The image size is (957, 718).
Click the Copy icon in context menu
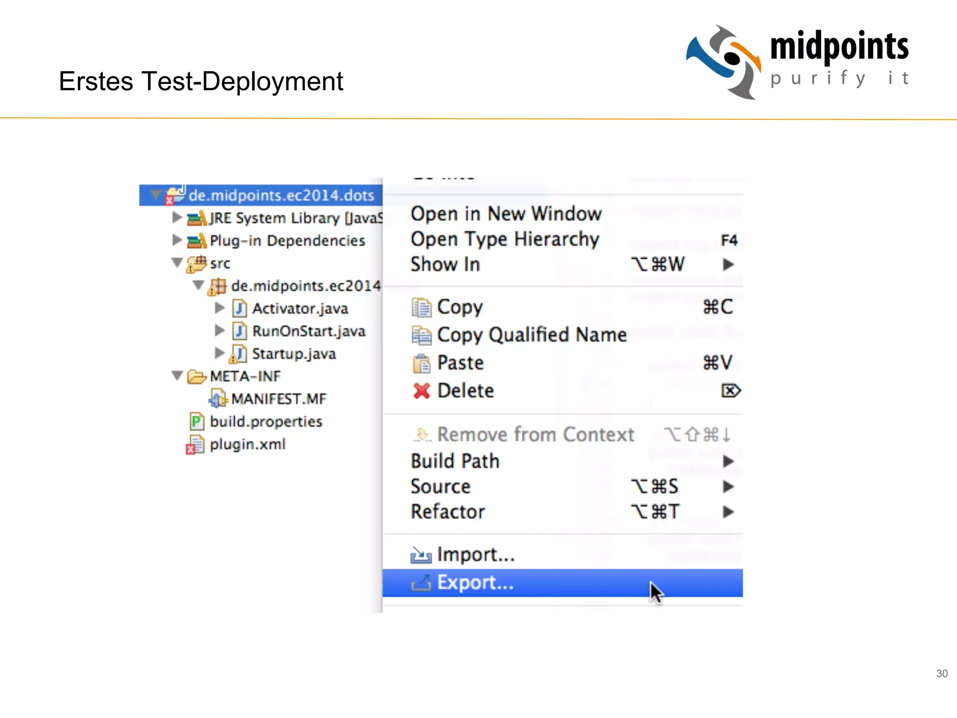pos(421,308)
